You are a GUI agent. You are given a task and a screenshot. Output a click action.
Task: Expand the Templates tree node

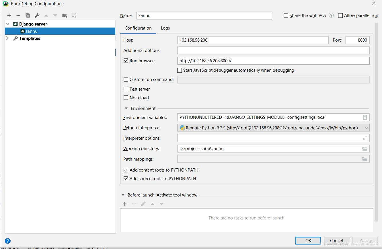click(x=8, y=38)
